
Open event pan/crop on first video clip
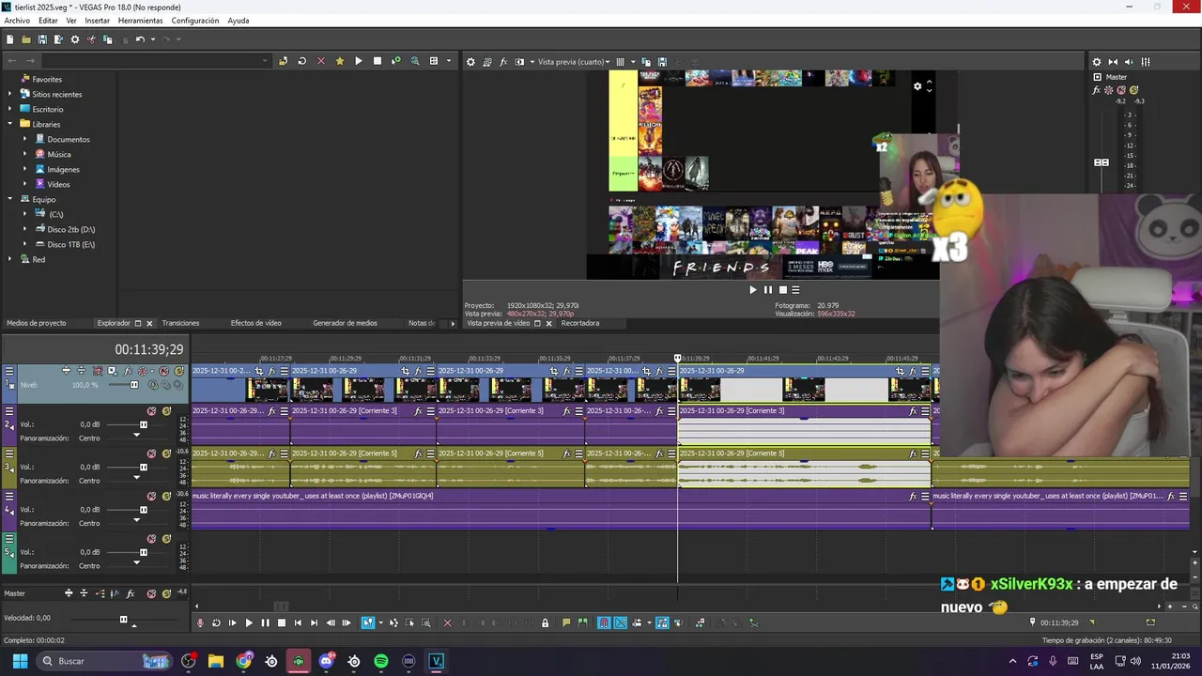click(259, 371)
